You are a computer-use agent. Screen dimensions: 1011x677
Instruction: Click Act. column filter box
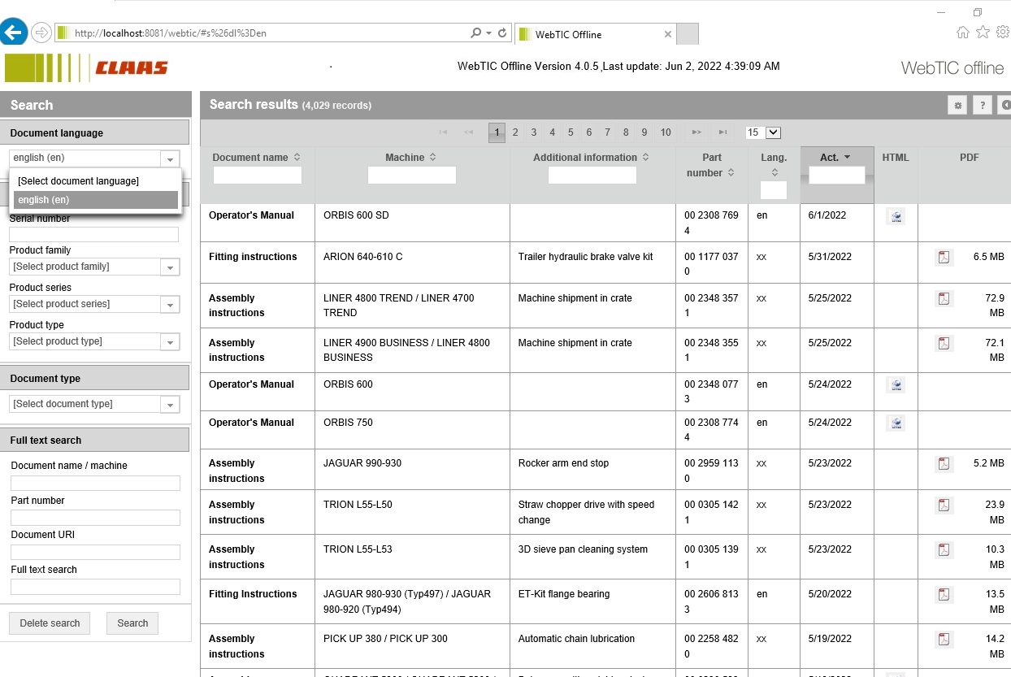837,175
